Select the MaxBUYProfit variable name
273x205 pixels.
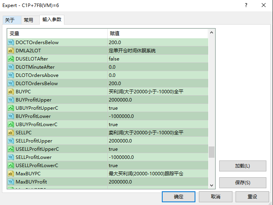click(x=31, y=182)
